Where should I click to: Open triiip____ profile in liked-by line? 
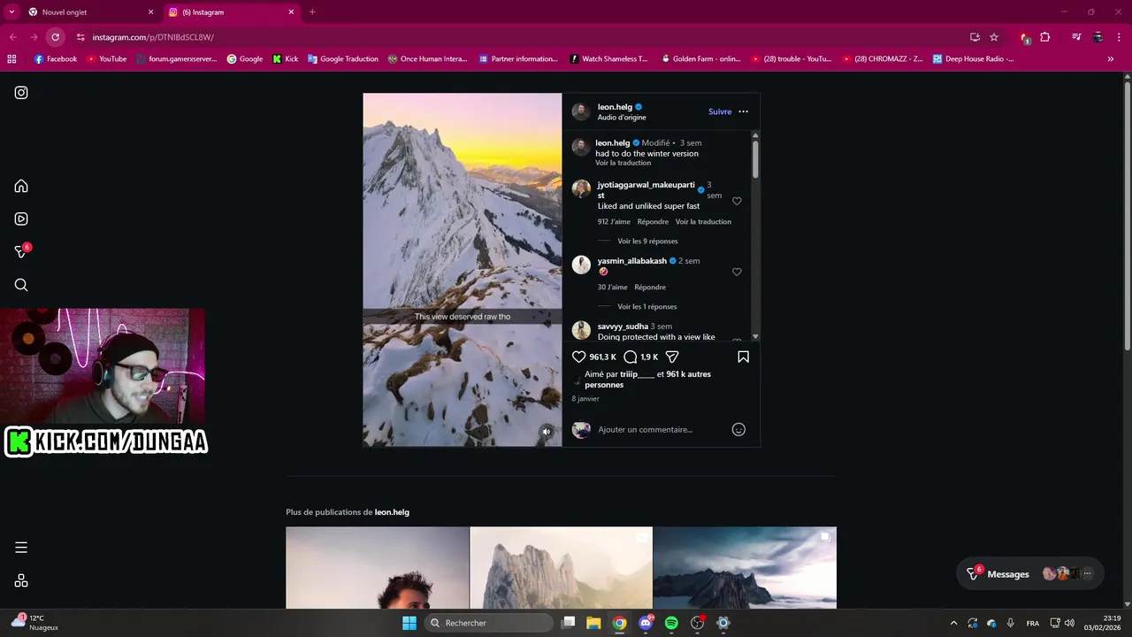point(637,374)
